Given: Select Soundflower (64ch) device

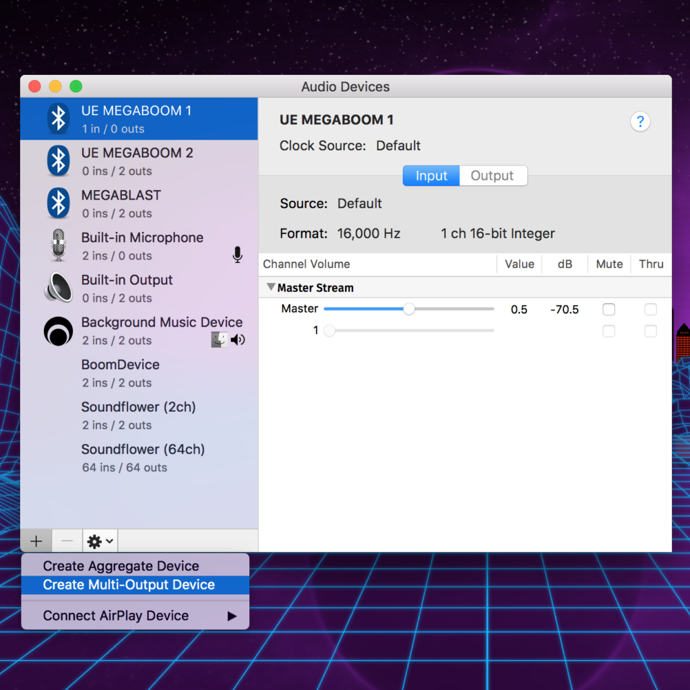Looking at the screenshot, I should point(139,458).
